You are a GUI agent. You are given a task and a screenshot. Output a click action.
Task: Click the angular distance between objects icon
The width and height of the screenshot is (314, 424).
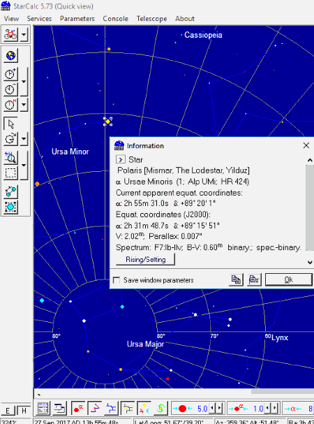[10, 191]
